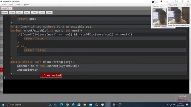
Task: Click the ENG language indicator
Action: (x=174, y=105)
